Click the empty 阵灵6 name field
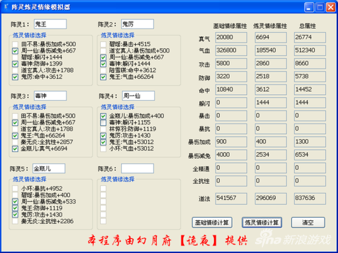This screenshot has height=253, width=338. 138,169
